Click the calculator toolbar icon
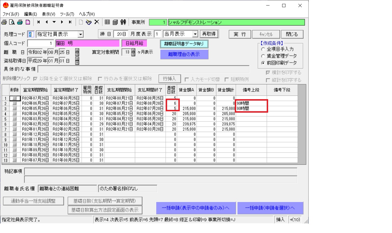The height and width of the screenshot is (233, 392). (115, 22)
